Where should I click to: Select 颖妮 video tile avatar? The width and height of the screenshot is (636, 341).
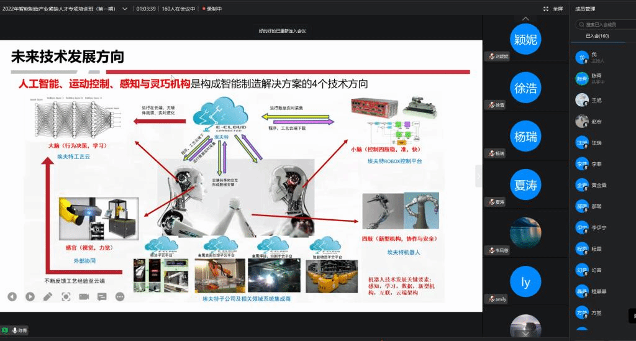coord(525,39)
